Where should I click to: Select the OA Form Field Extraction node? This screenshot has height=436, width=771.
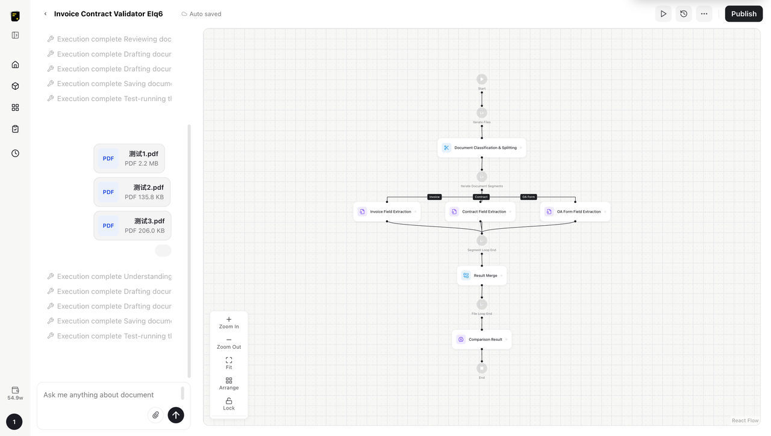[x=575, y=211]
